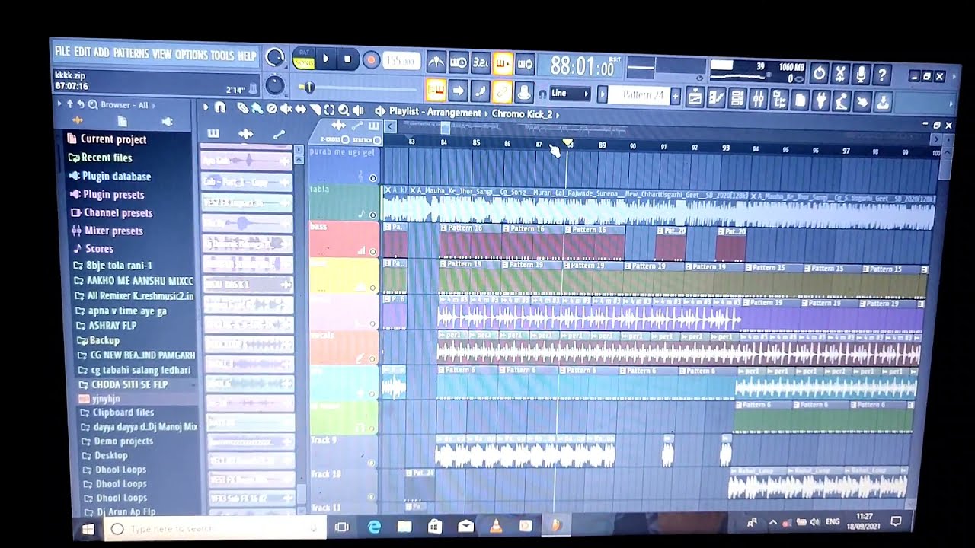Expand the browser options arrow
This screenshot has height=548, width=975.
59,104
